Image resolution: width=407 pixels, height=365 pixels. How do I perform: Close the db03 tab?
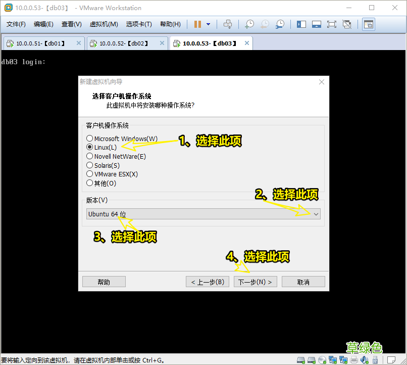[247, 43]
